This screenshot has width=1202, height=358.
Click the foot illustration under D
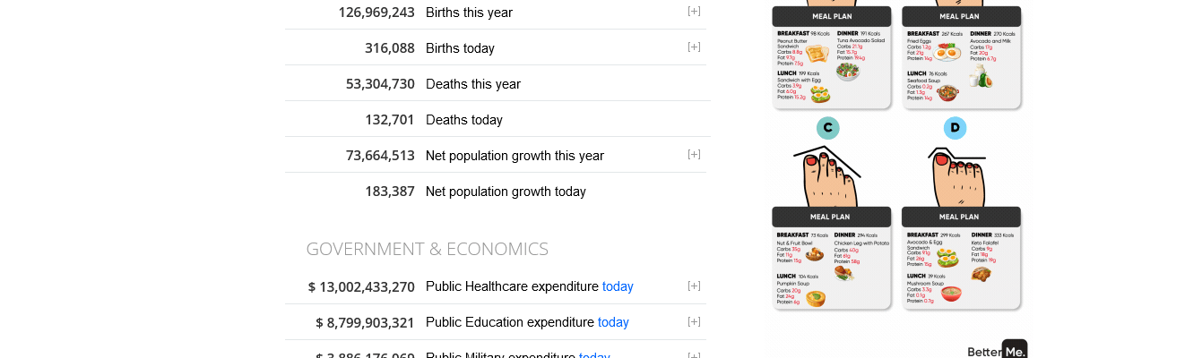tap(956, 175)
